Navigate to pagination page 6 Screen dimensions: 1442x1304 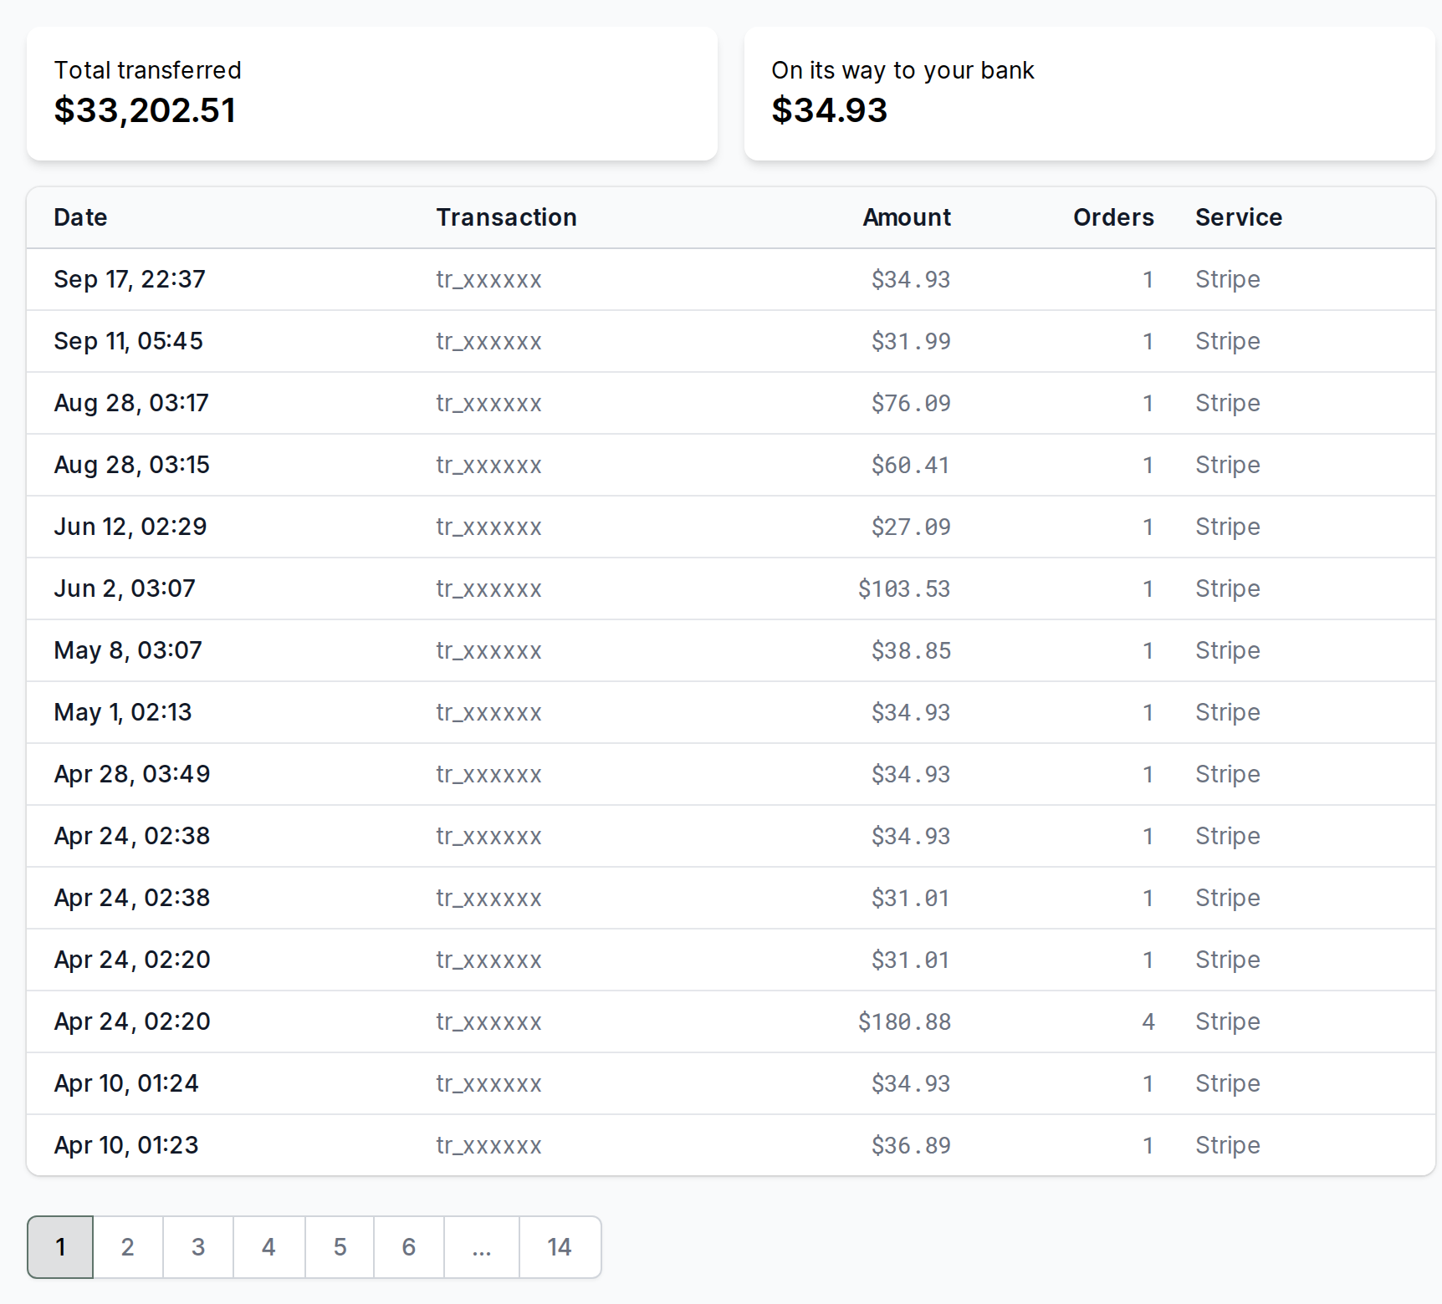point(409,1247)
